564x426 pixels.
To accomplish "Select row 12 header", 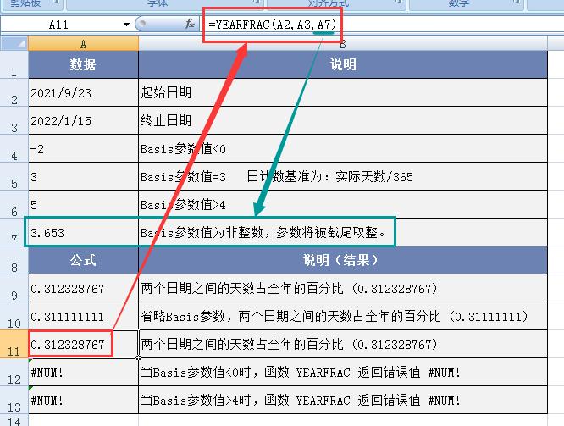I will point(14,372).
